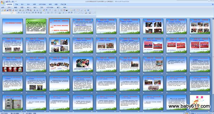Viewport: 214px width, 114px height.
Task: Expand the 文件 dropdown menu
Action: coord(9,8)
